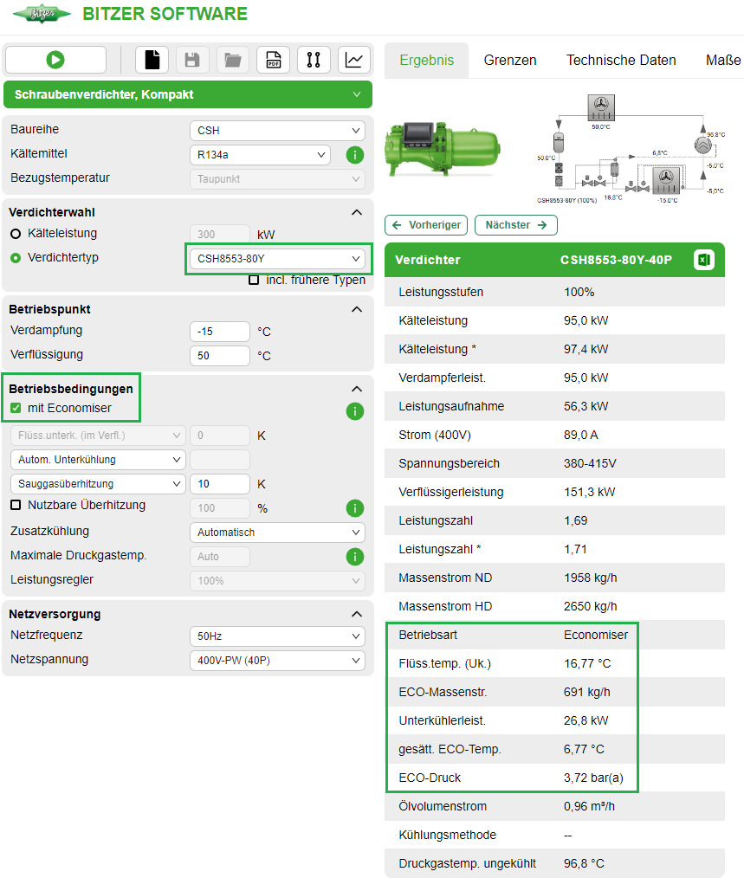Open the comparison tool icon in the toolbar
744x878 pixels.
click(x=314, y=60)
